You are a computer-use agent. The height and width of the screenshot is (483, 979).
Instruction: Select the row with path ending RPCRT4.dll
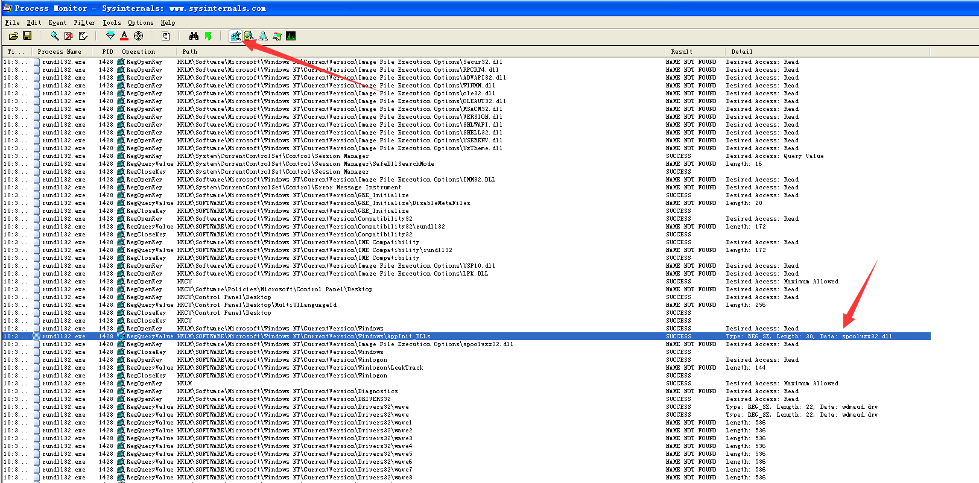pos(466,70)
